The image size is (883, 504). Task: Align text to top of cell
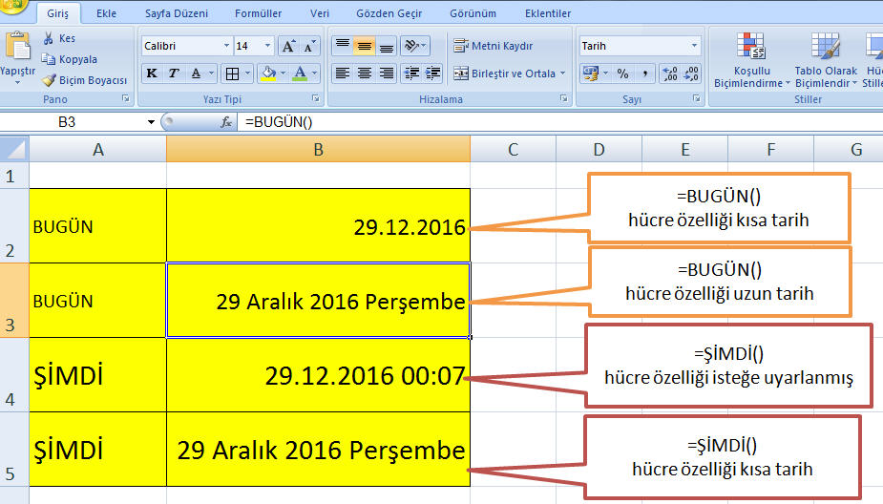pyautogui.click(x=343, y=46)
